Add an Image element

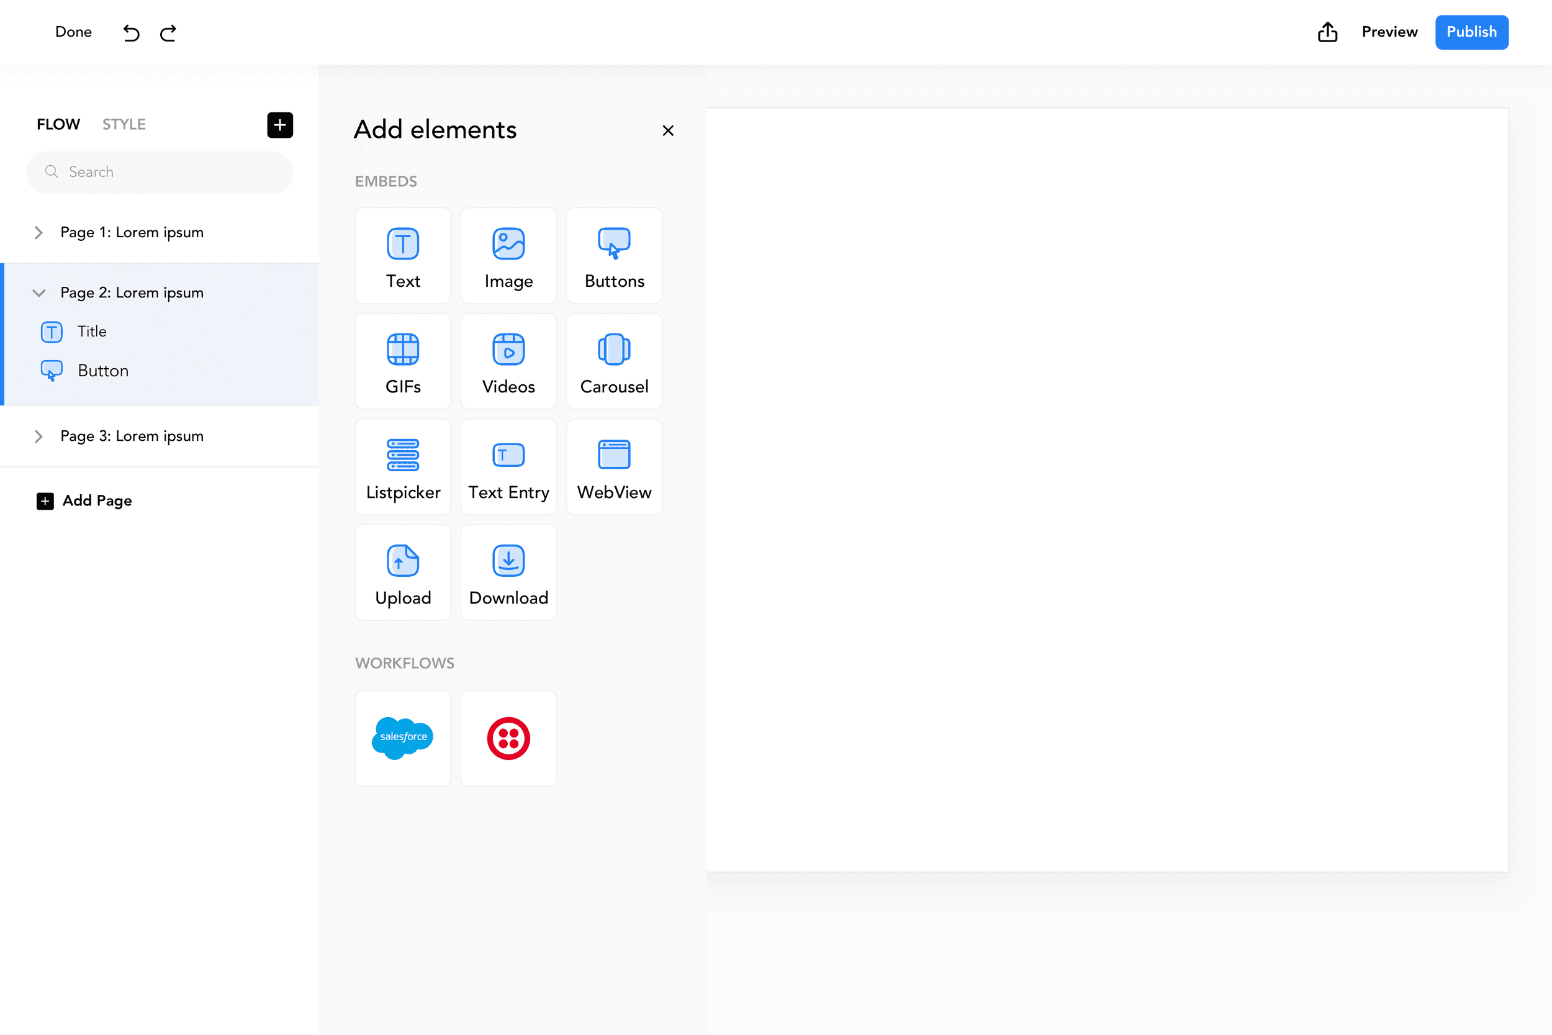(x=508, y=256)
